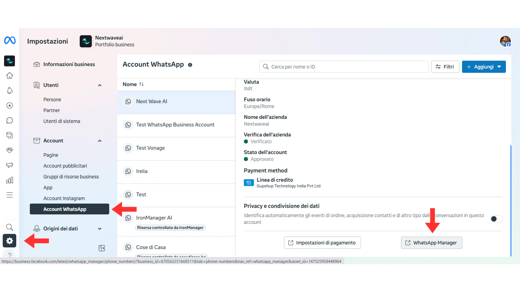Image resolution: width=520 pixels, height=292 pixels.
Task: Click the megaphone ads icon
Action: tap(9, 165)
